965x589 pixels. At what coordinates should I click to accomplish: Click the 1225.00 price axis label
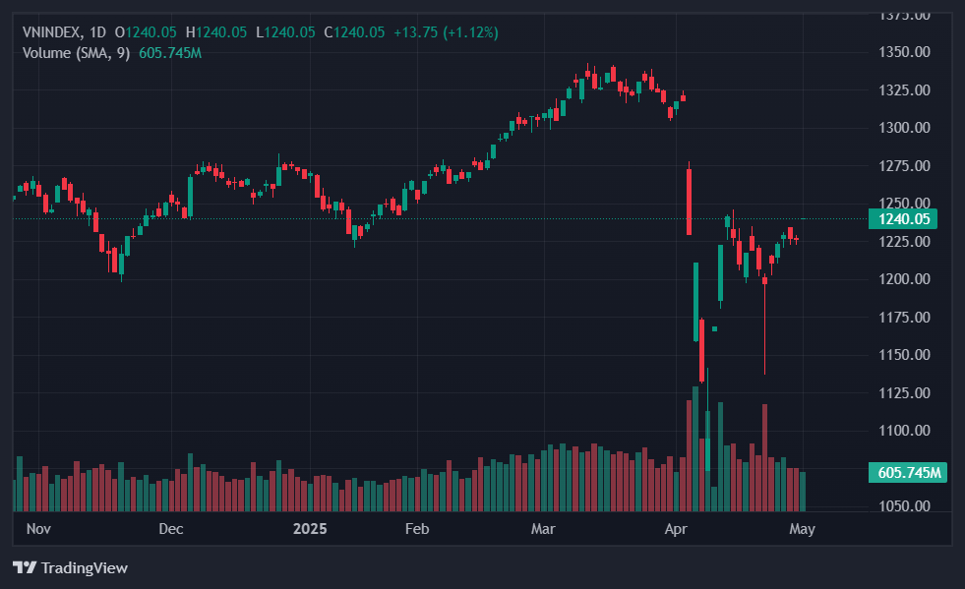coord(904,241)
